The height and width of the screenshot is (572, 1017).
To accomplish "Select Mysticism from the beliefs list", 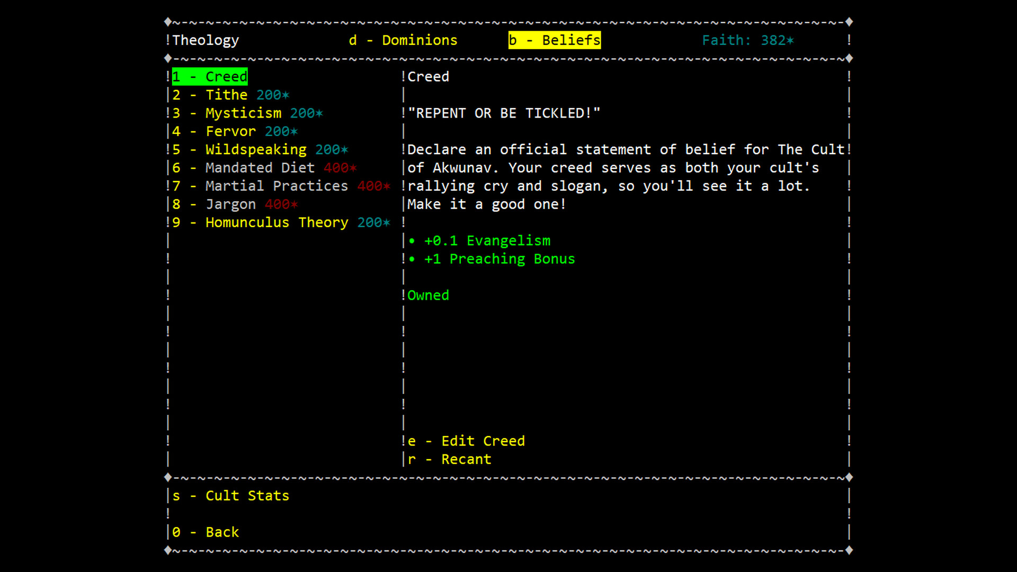I will point(248,113).
